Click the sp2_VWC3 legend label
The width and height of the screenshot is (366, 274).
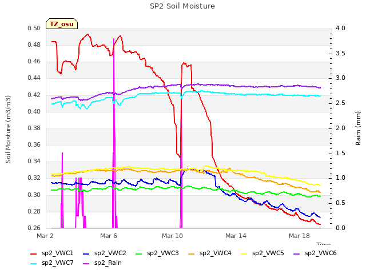162,253
